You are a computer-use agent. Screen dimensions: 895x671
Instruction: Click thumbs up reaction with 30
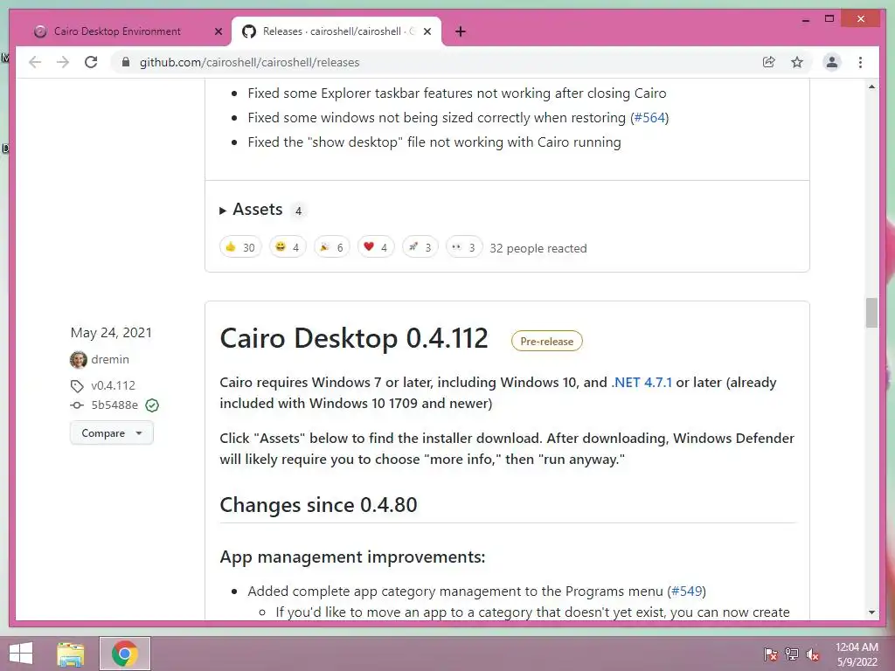point(240,247)
